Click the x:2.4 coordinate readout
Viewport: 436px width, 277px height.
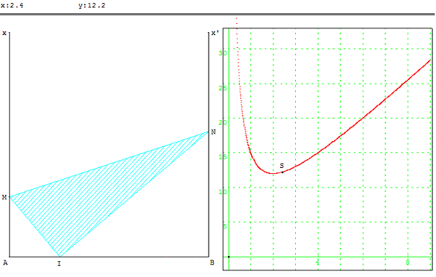(x=12, y=5)
